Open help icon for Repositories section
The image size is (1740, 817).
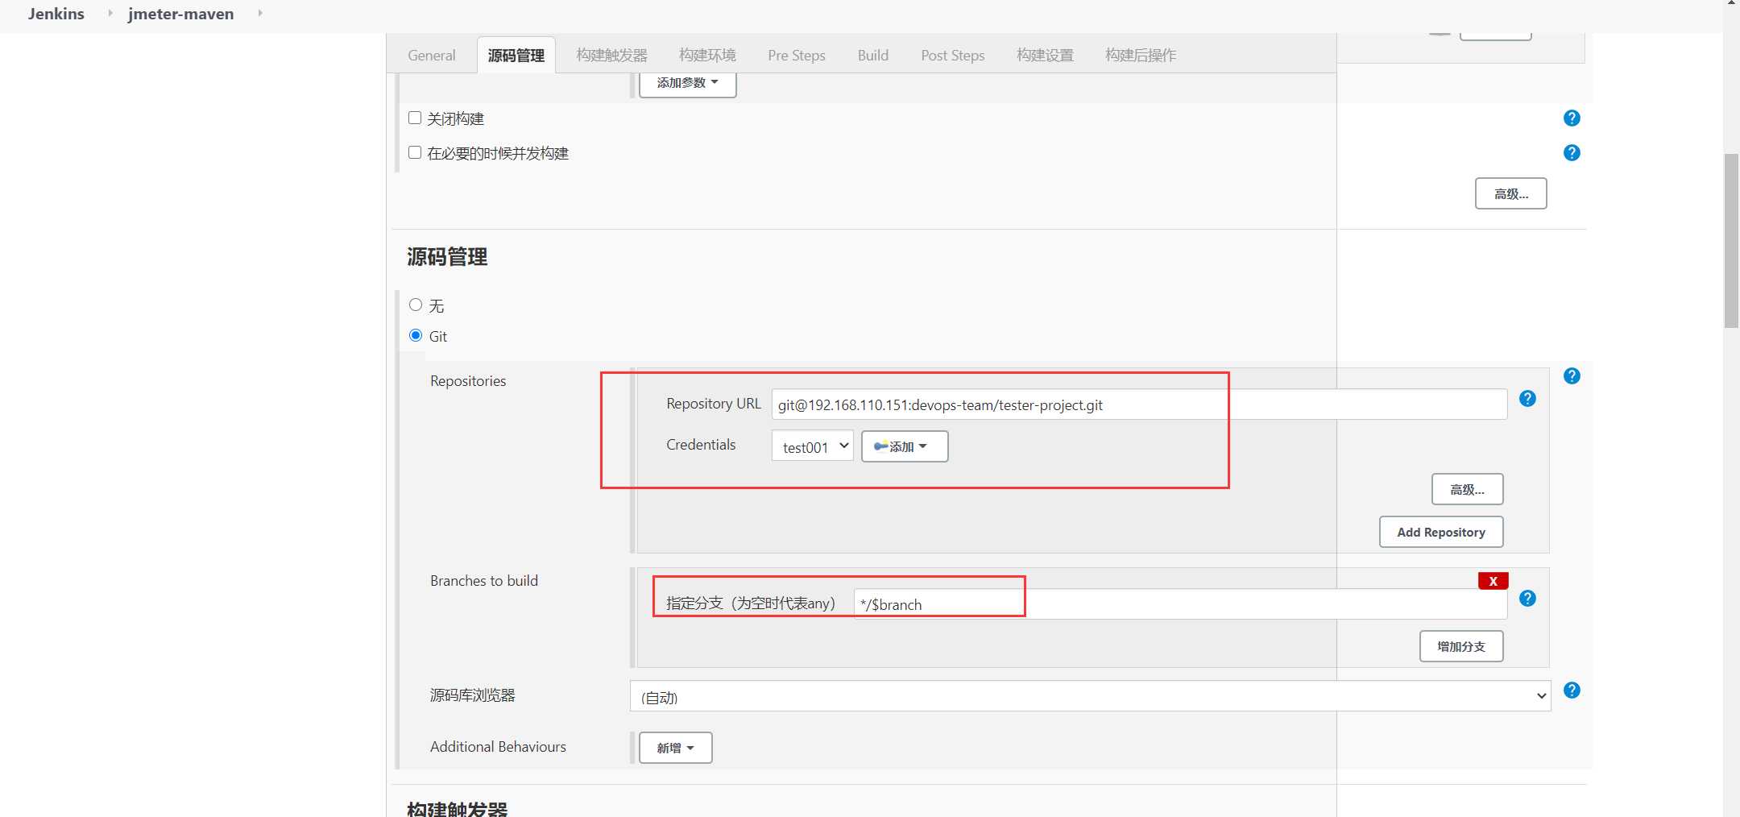tap(1572, 376)
